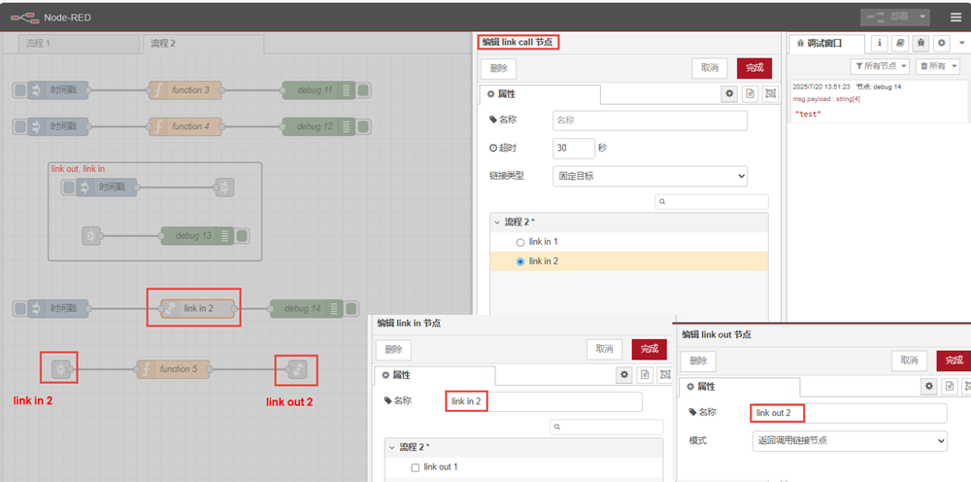Image resolution: width=971 pixels, height=482 pixels.
Task: Trigger inject button feeding function 3
Action: [20, 90]
